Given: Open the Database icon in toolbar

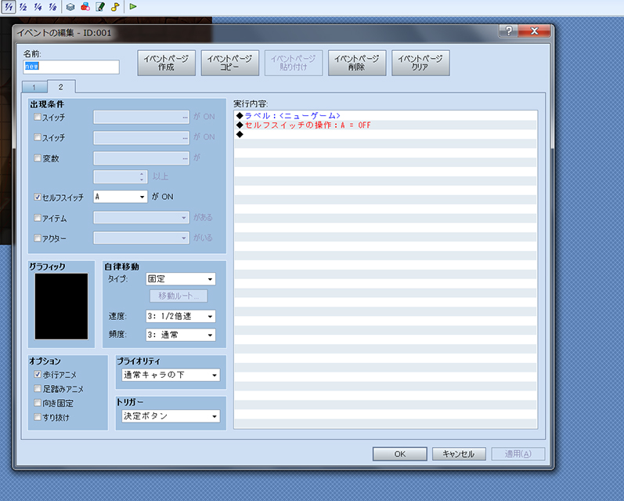Looking at the screenshot, I should (x=70, y=7).
